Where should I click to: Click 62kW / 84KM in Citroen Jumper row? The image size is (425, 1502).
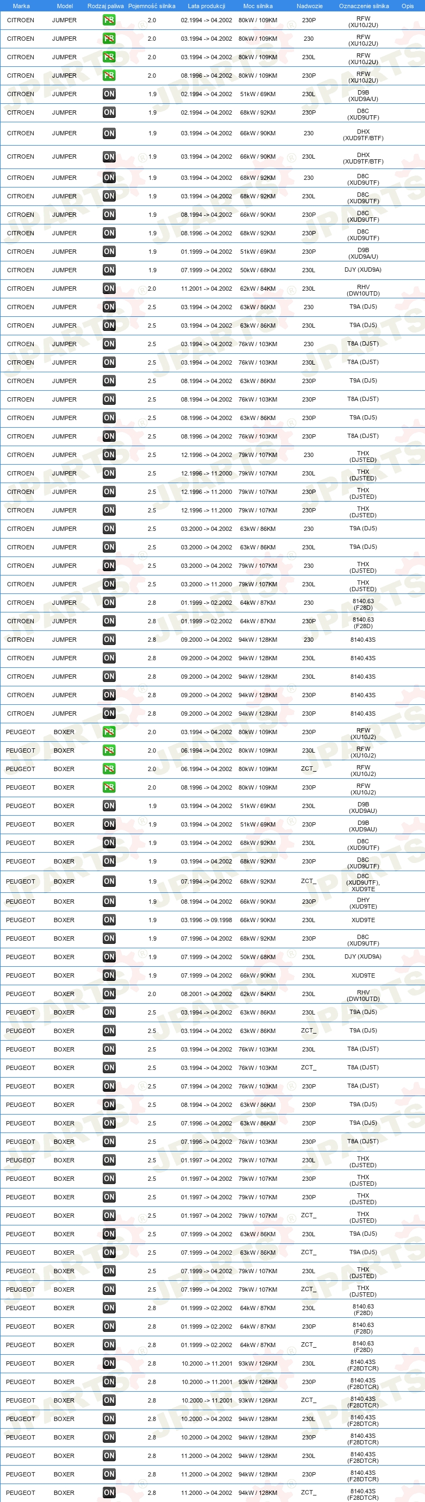click(x=258, y=289)
